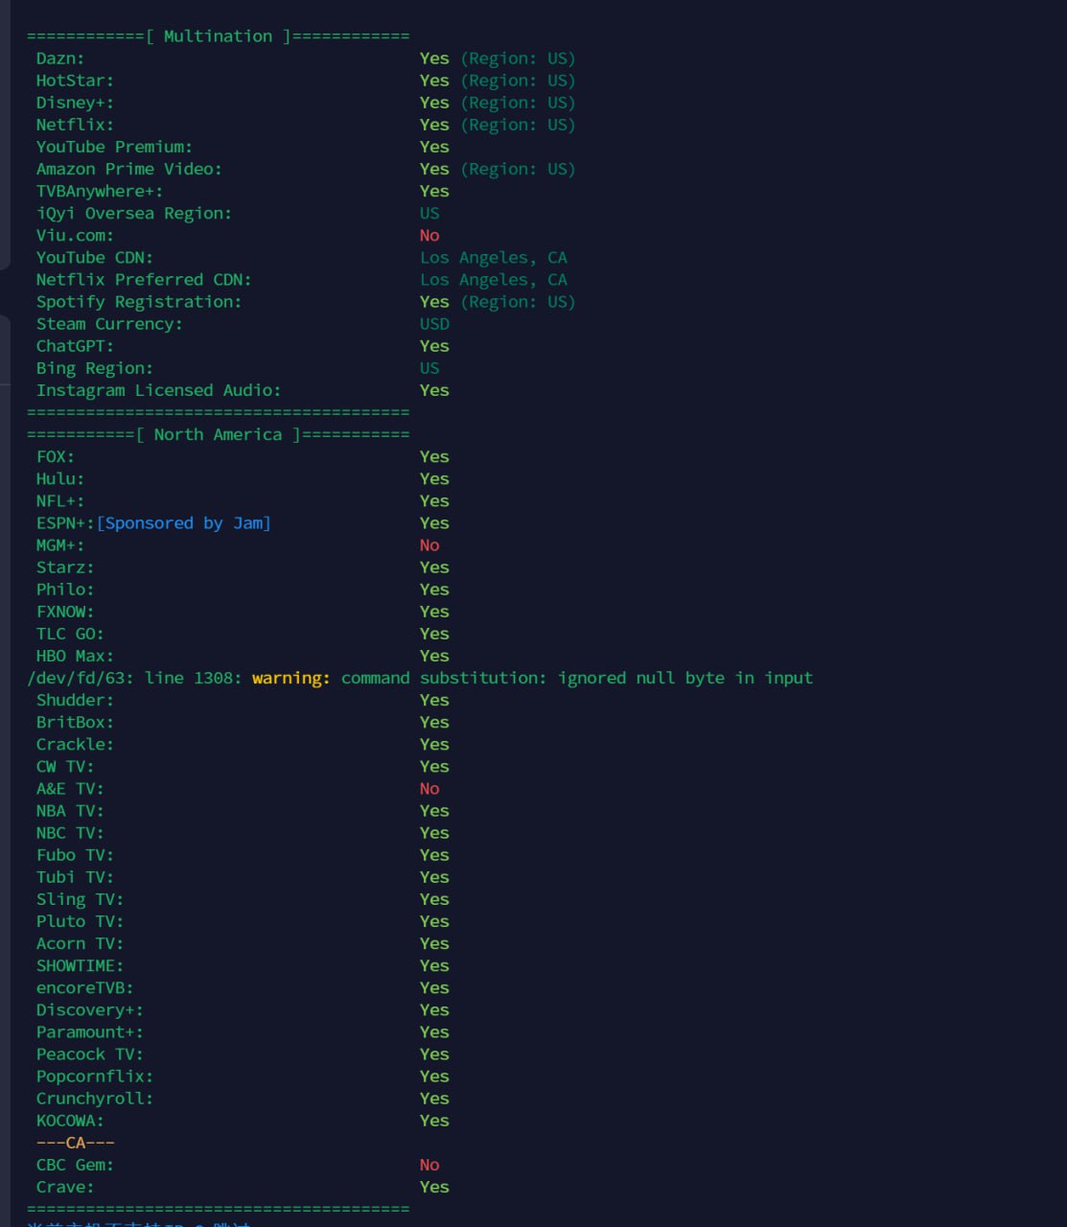
Task: Select the "NBA TV:" label
Action: pos(70,810)
